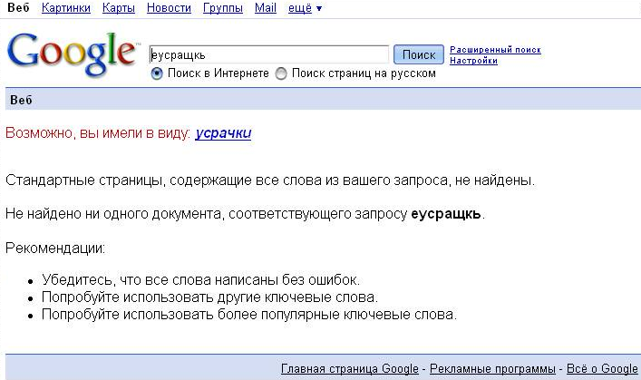Click the Стандартные страницы не найдены message
Screen dimensions: 641x380
[x=270, y=180]
